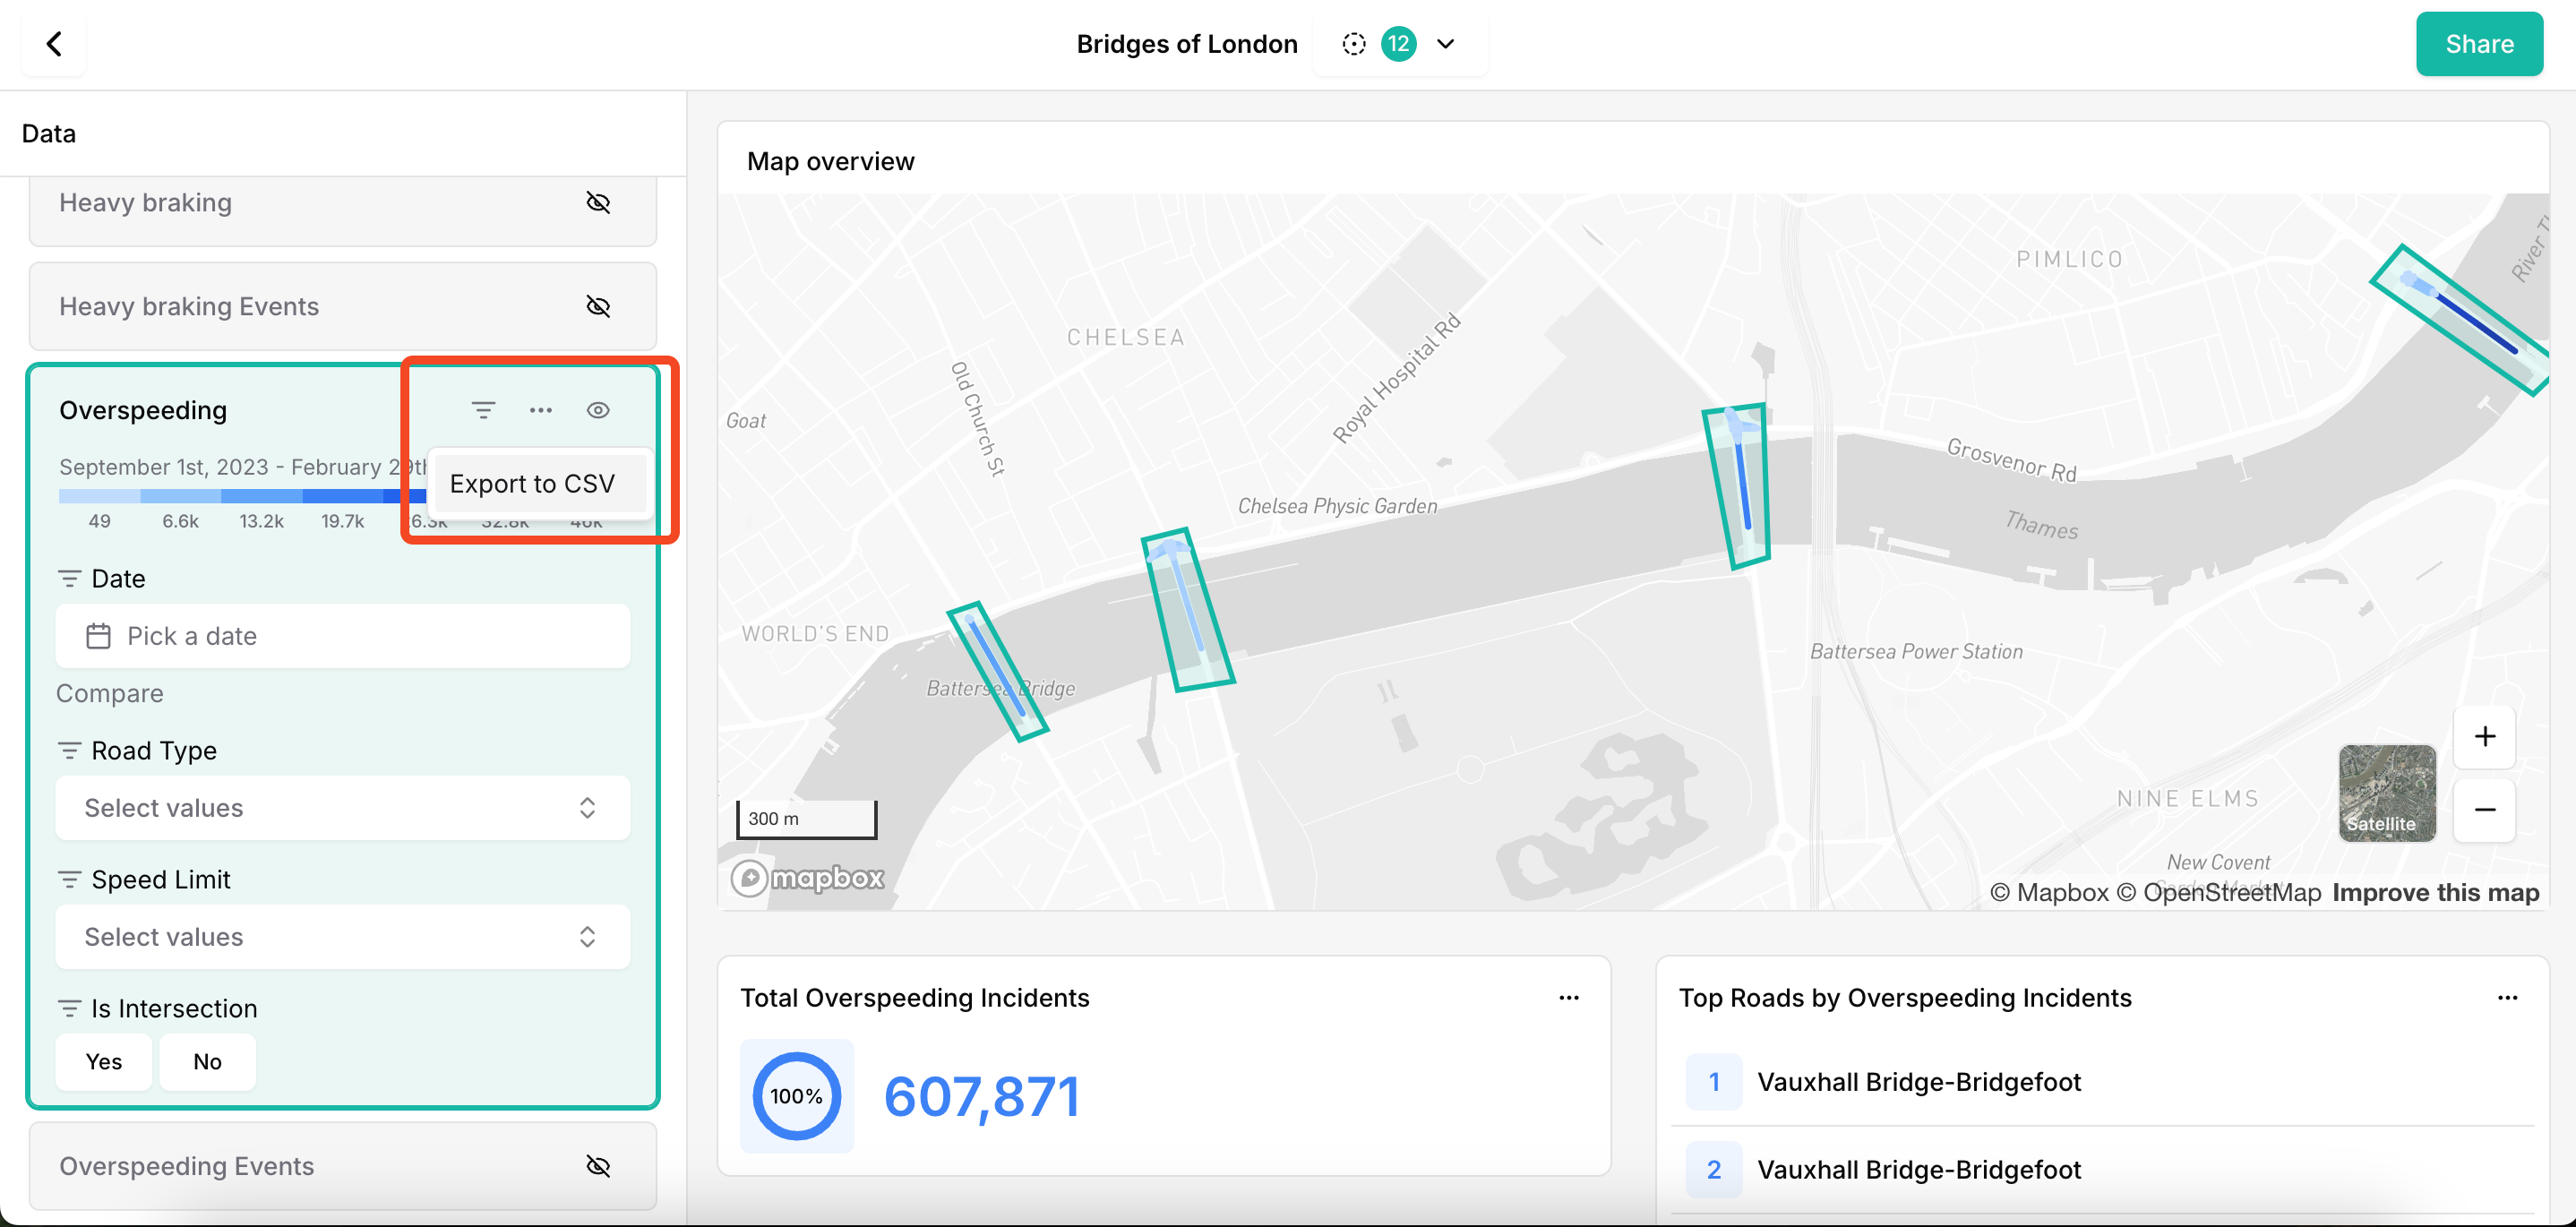
Task: Select Yes for Is Intersection
Action: click(104, 1062)
